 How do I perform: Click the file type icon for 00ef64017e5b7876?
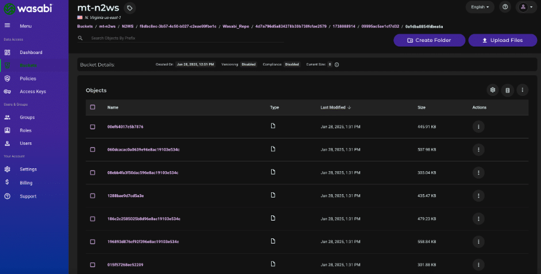tap(273, 126)
